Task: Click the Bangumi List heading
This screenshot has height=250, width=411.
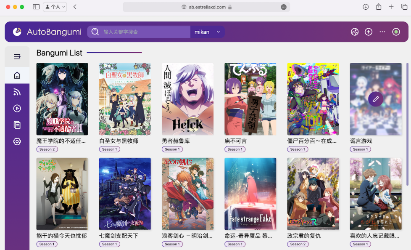Action: point(59,53)
